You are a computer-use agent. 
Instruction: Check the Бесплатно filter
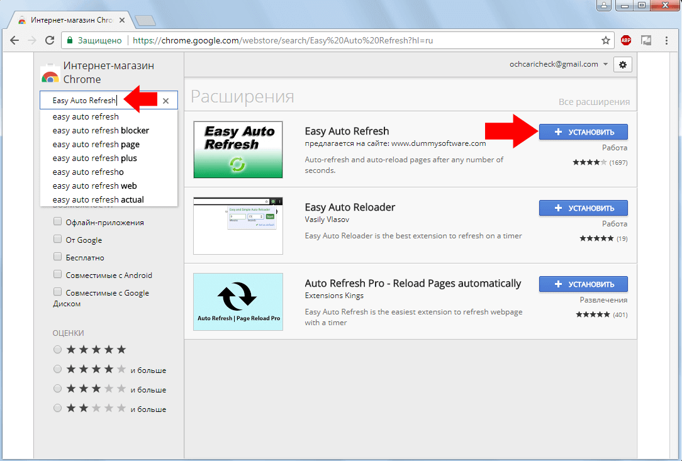[57, 257]
